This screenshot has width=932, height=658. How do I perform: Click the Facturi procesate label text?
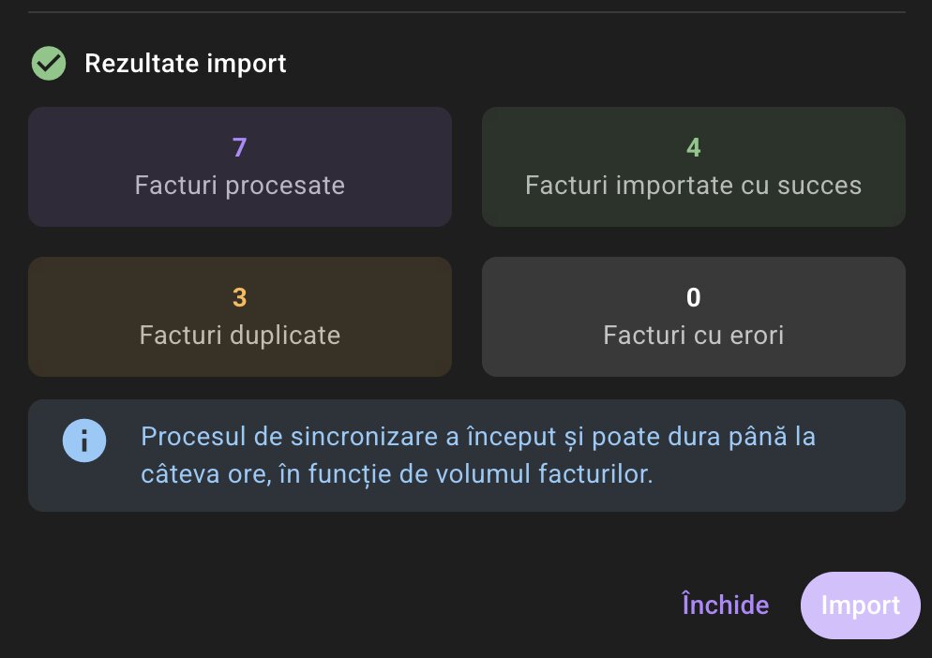[x=239, y=185]
